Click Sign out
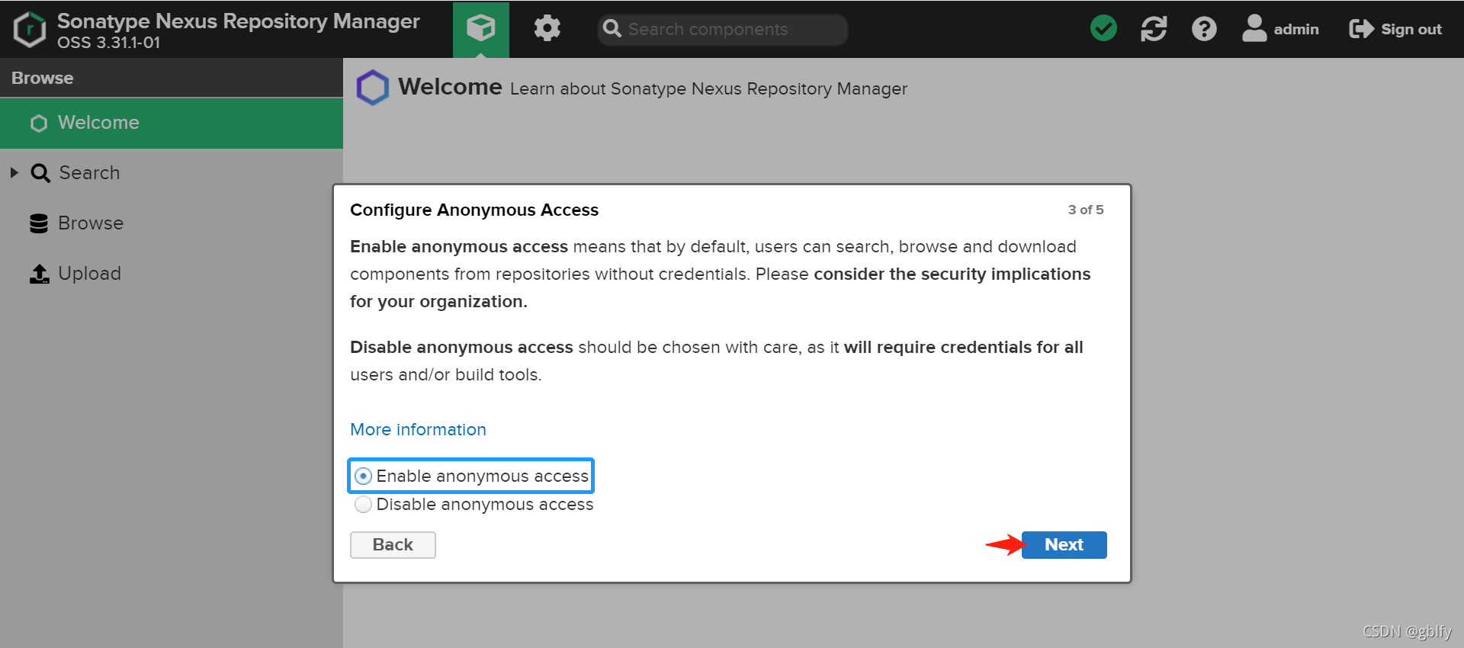Screen dimensions: 1464x648 pyautogui.click(x=1395, y=29)
